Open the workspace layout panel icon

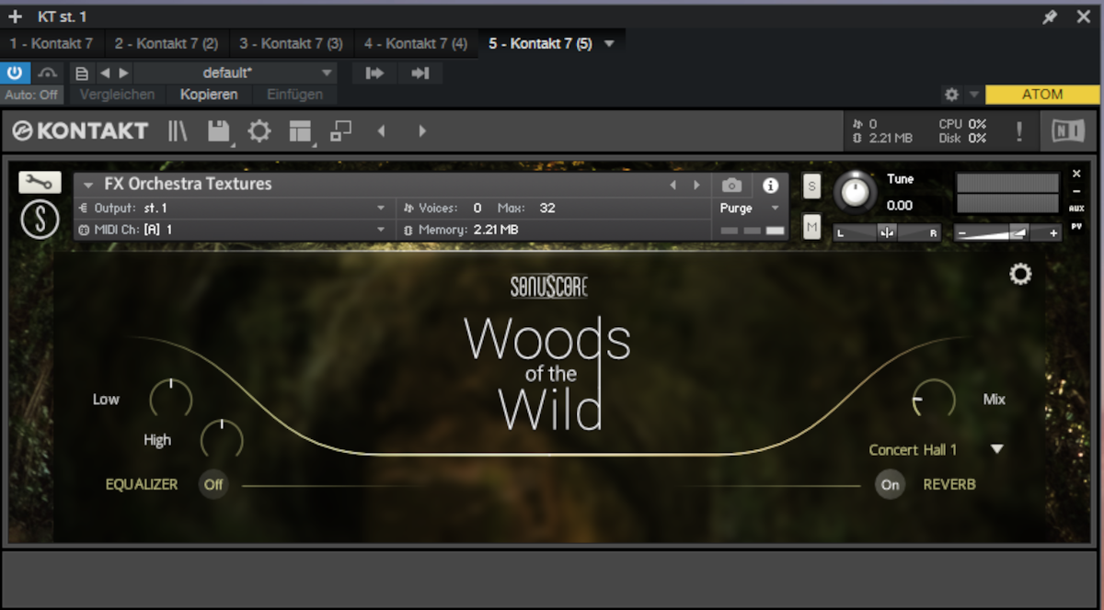coord(301,131)
